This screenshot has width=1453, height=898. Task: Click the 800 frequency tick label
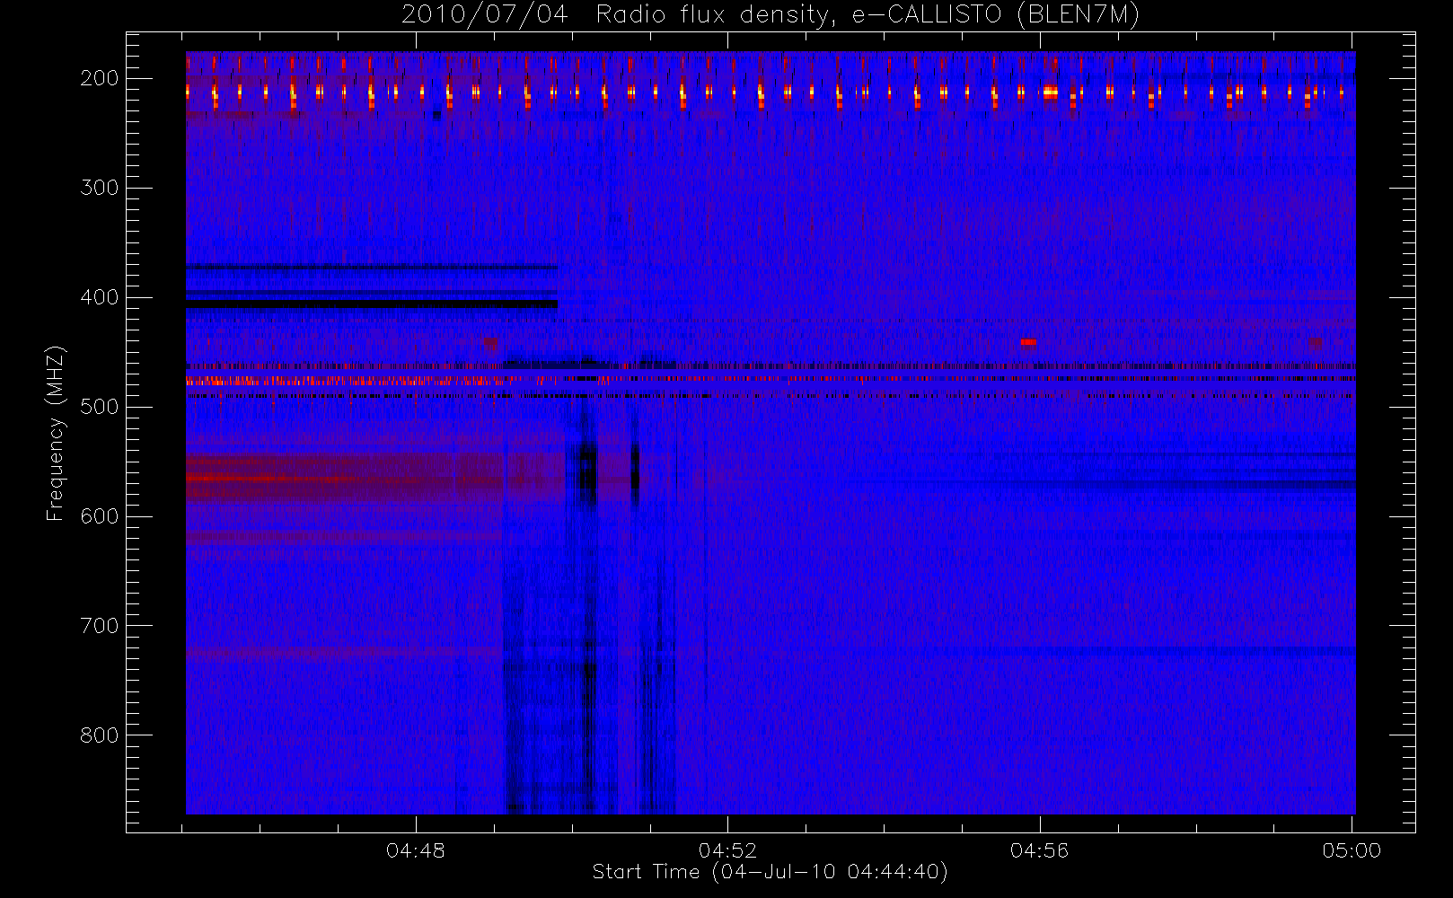100,735
